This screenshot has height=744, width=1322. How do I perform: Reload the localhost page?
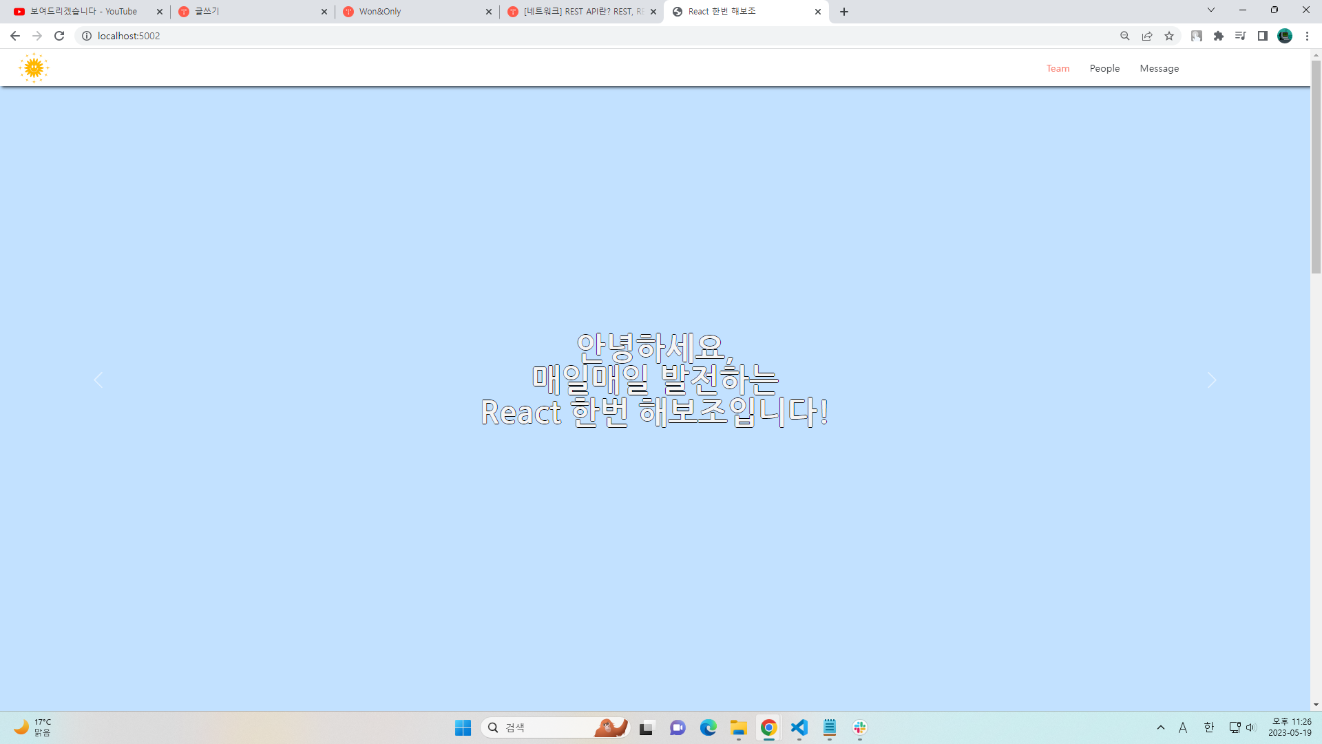59,36
